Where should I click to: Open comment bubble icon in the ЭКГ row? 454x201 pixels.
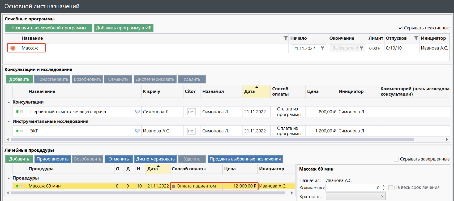click(137, 131)
